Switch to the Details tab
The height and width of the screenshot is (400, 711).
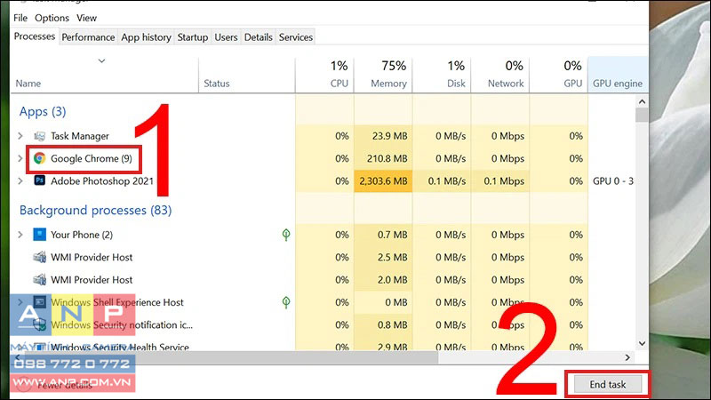258,37
